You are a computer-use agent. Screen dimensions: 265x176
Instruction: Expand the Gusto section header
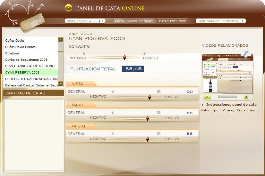pos(81,126)
